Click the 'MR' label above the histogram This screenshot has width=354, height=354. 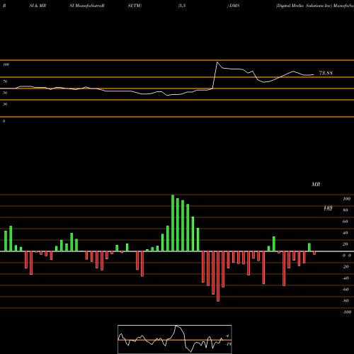tap(316, 184)
